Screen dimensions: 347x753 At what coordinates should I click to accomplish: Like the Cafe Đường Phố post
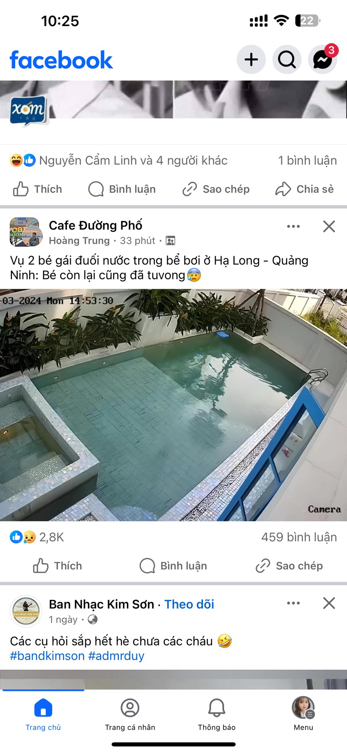point(57,566)
